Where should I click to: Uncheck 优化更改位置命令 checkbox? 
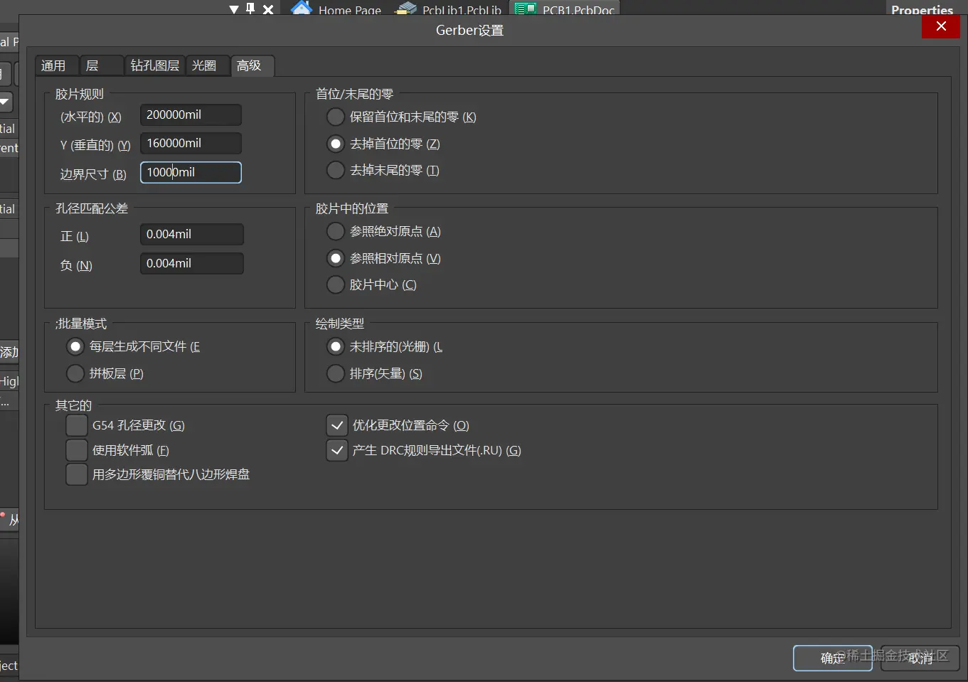click(337, 425)
